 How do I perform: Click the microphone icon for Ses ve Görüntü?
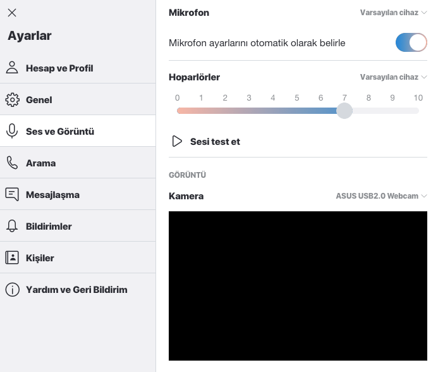(x=12, y=132)
